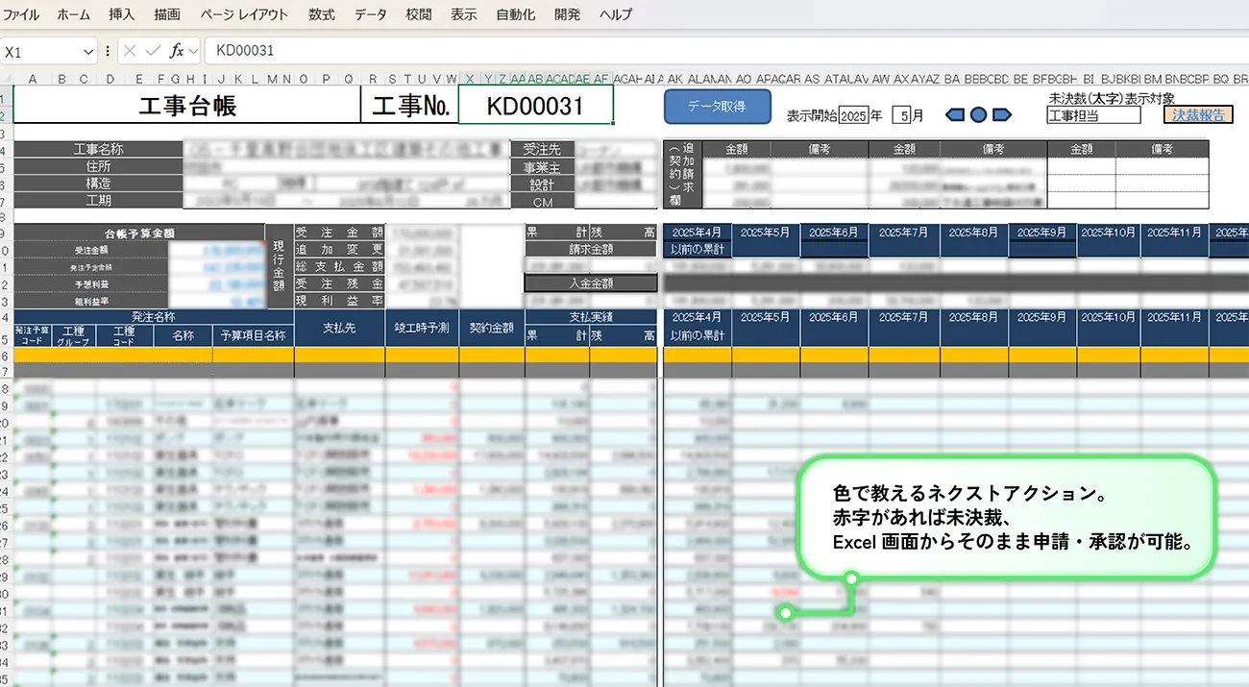1249x687 pixels.
Task: Click the blue circle icon between the arrows
Action: point(979,114)
